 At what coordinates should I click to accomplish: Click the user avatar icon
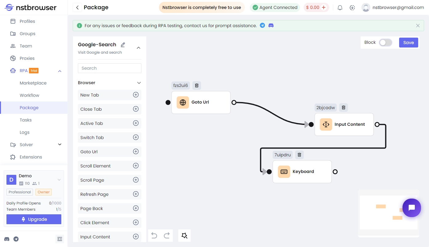(366, 7)
